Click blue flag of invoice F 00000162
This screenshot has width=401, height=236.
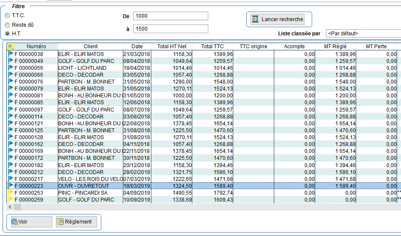11,143
